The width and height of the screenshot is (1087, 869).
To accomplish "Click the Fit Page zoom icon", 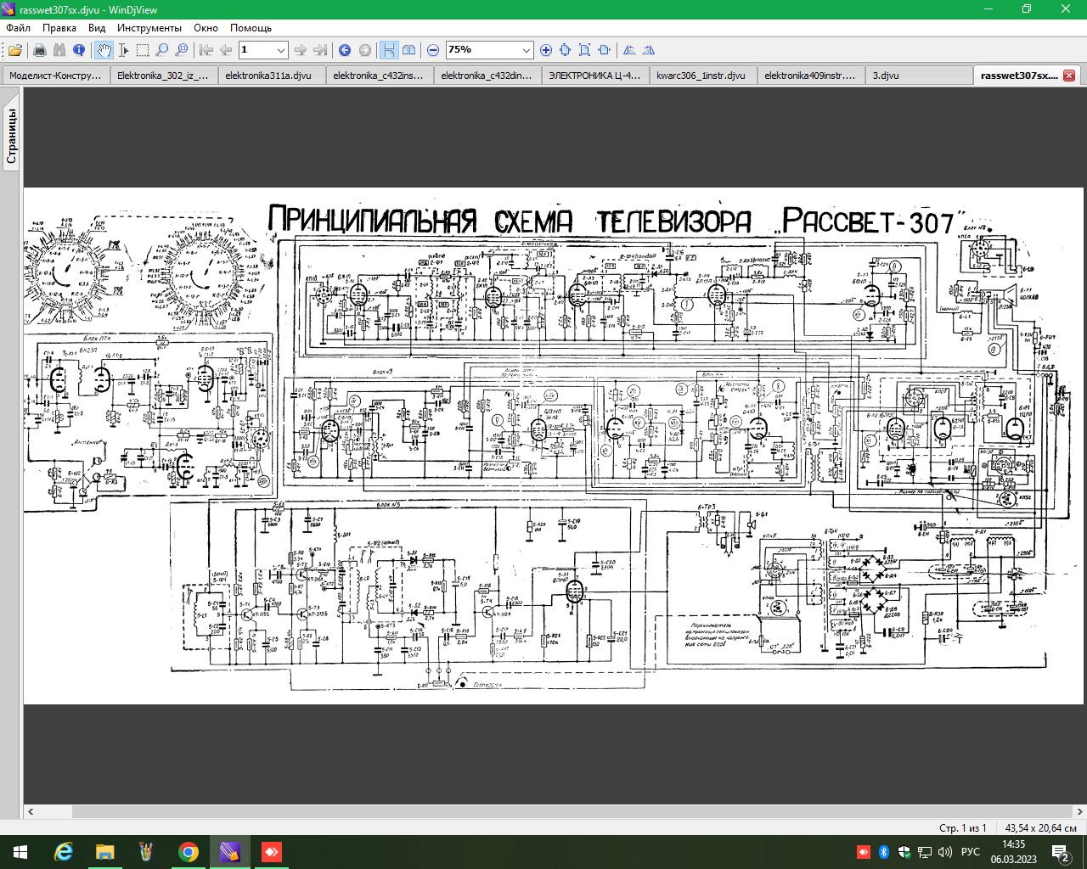I will click(x=584, y=50).
